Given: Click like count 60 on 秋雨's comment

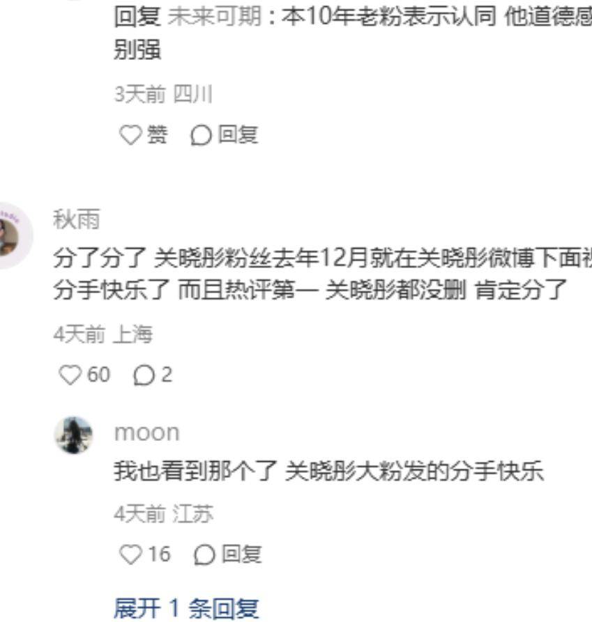Looking at the screenshot, I should (98, 375).
